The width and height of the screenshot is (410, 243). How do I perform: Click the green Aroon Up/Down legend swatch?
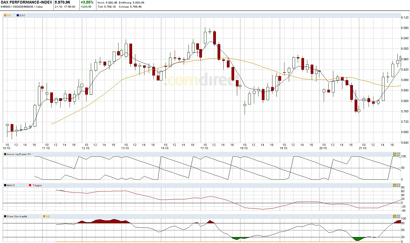tap(5, 154)
